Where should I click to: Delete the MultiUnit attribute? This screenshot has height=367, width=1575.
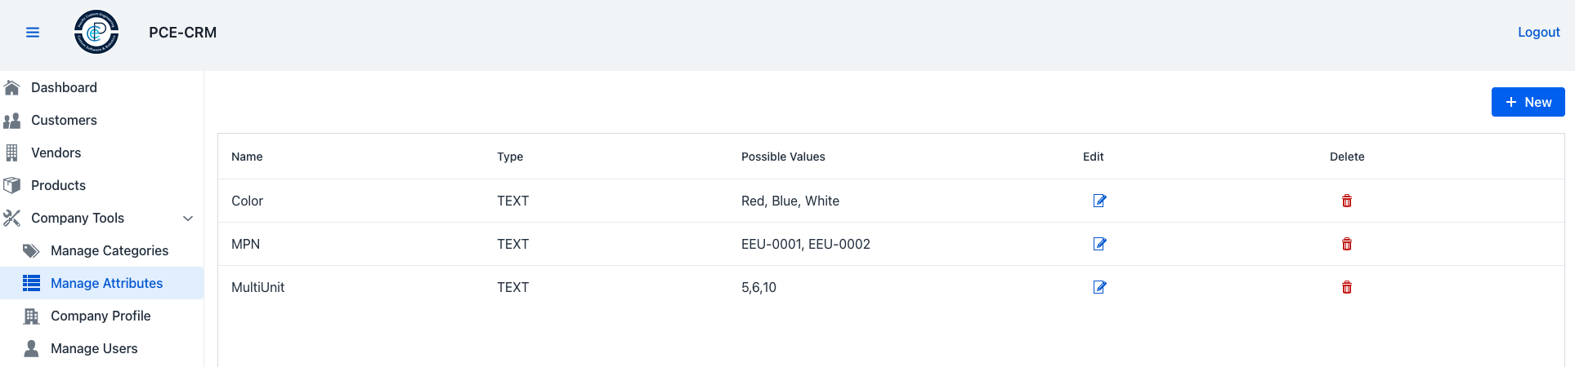pos(1347,287)
